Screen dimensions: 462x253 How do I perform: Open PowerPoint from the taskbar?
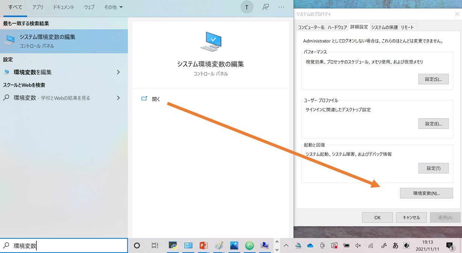point(204,245)
